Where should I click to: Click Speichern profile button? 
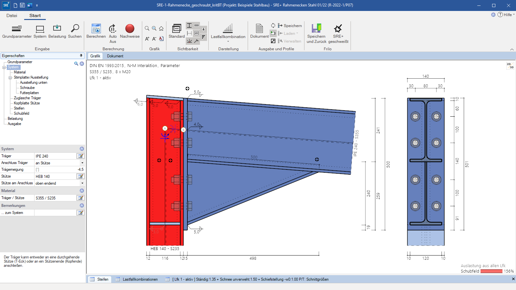(290, 25)
